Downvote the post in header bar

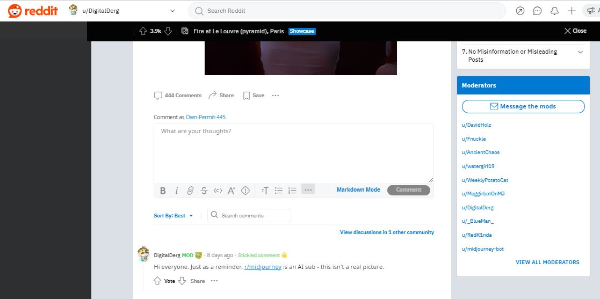[168, 31]
